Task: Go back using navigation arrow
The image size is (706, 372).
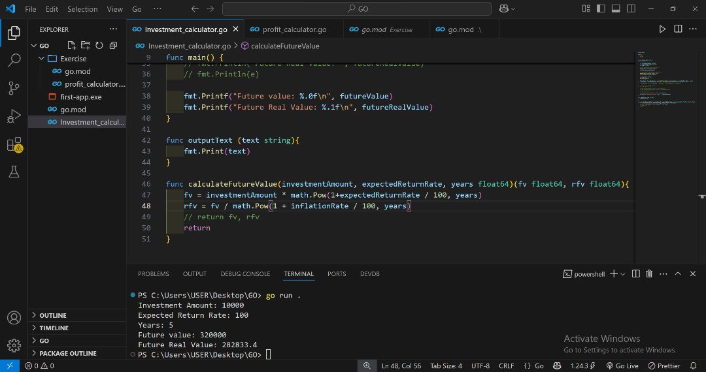Action: pyautogui.click(x=195, y=9)
